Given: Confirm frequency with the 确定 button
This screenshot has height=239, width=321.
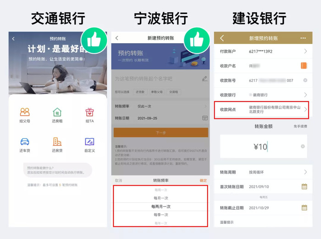Looking at the screenshot, I should [x=203, y=180].
